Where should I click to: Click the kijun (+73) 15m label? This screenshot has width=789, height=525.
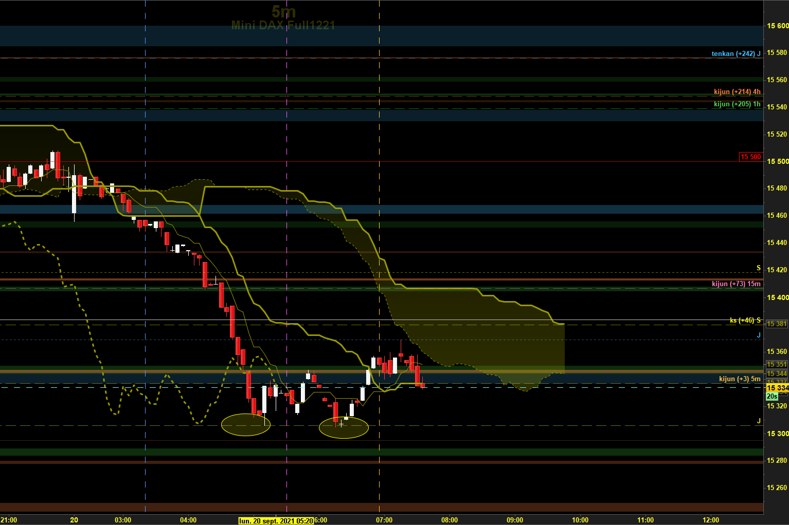[x=736, y=284]
